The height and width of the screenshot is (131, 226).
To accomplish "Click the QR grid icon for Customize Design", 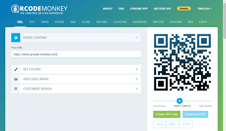I will click(16, 89).
